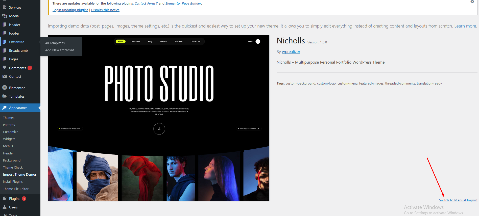Visit the wprealizer author link

(x=291, y=52)
